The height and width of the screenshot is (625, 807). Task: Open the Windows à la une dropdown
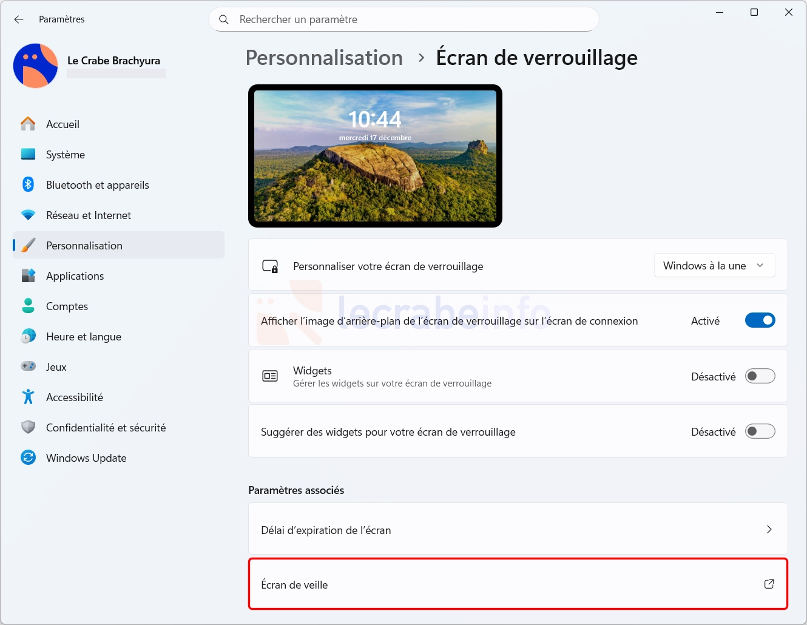point(714,266)
